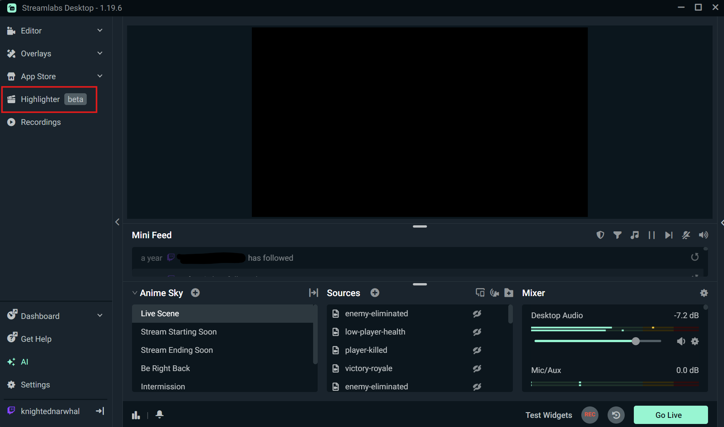Expand the Editor menu chevron

pyautogui.click(x=100, y=30)
